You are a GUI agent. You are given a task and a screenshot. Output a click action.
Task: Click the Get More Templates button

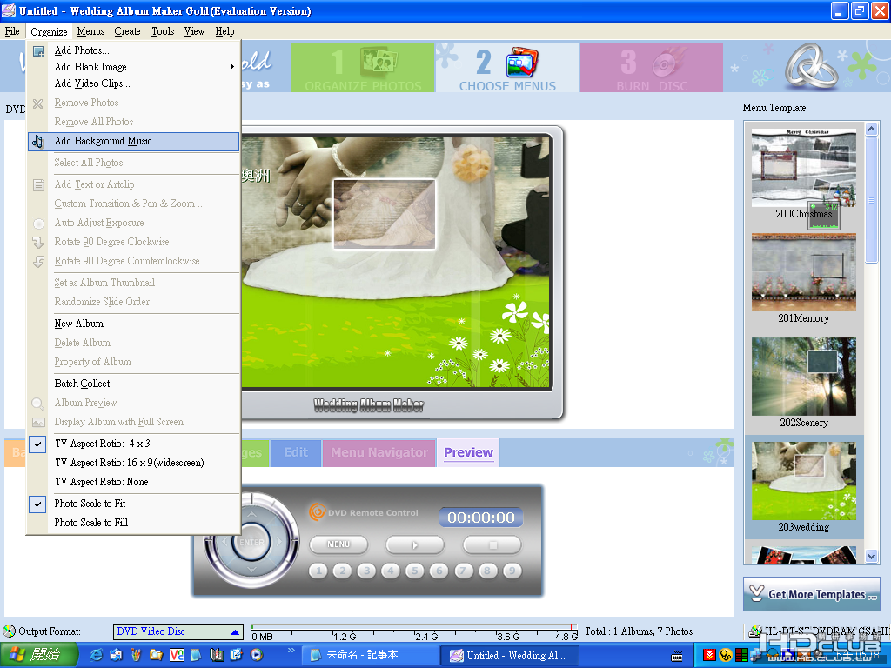click(812, 594)
